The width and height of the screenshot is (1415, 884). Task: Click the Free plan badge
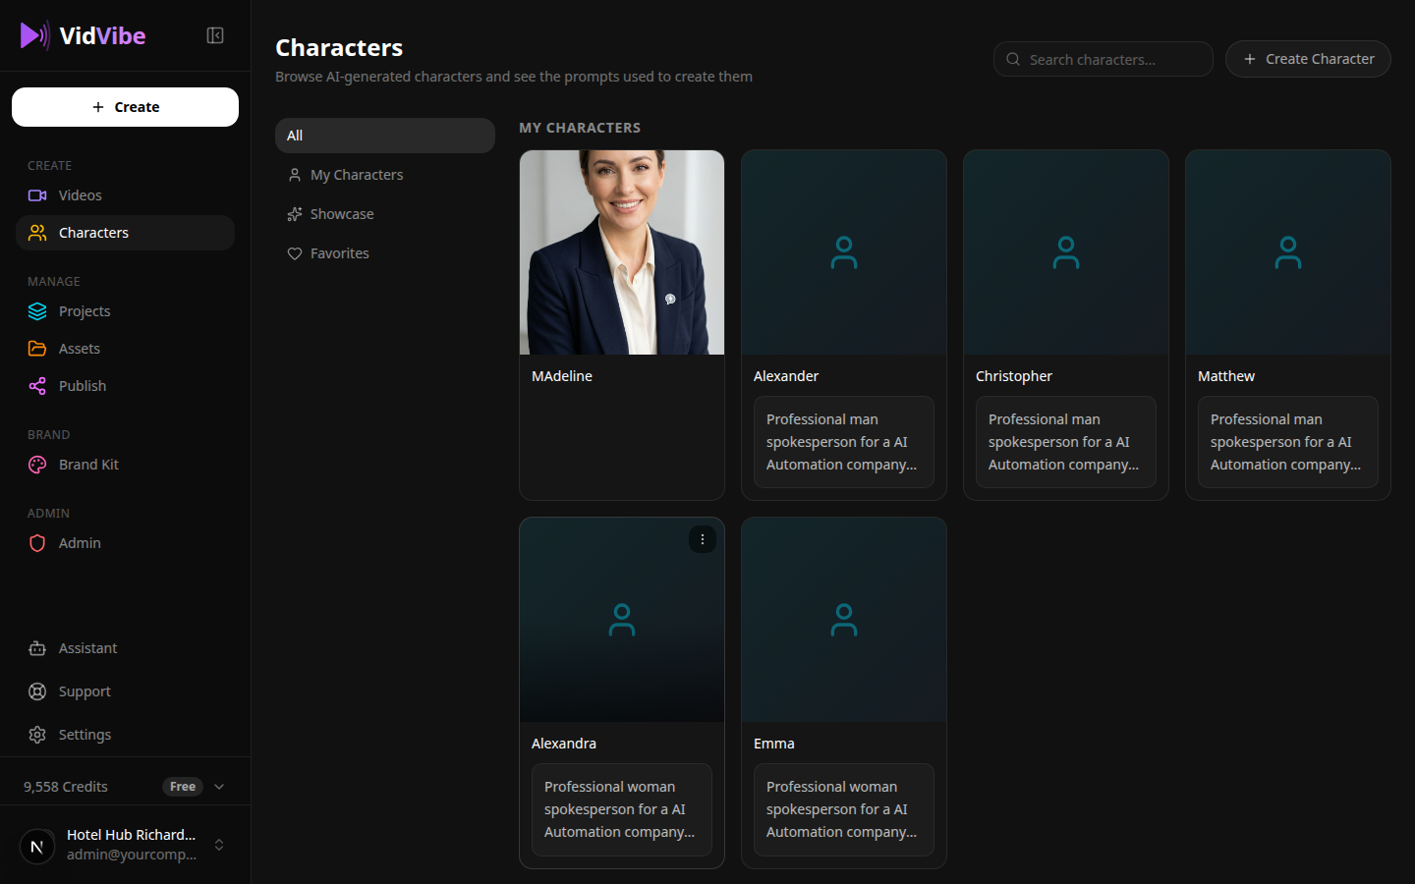tap(183, 786)
